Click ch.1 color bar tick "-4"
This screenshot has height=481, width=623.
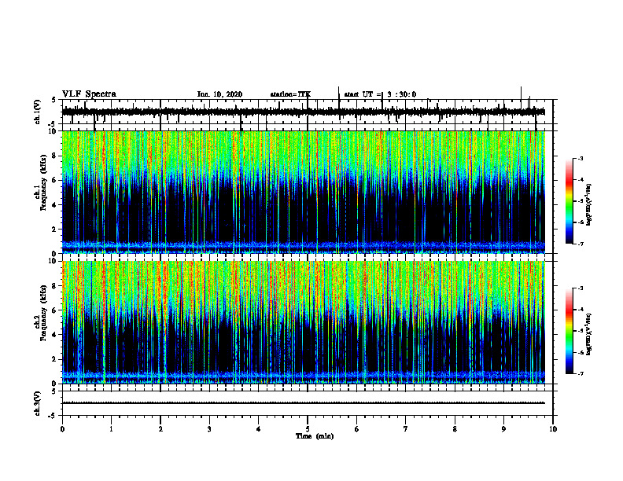click(581, 180)
